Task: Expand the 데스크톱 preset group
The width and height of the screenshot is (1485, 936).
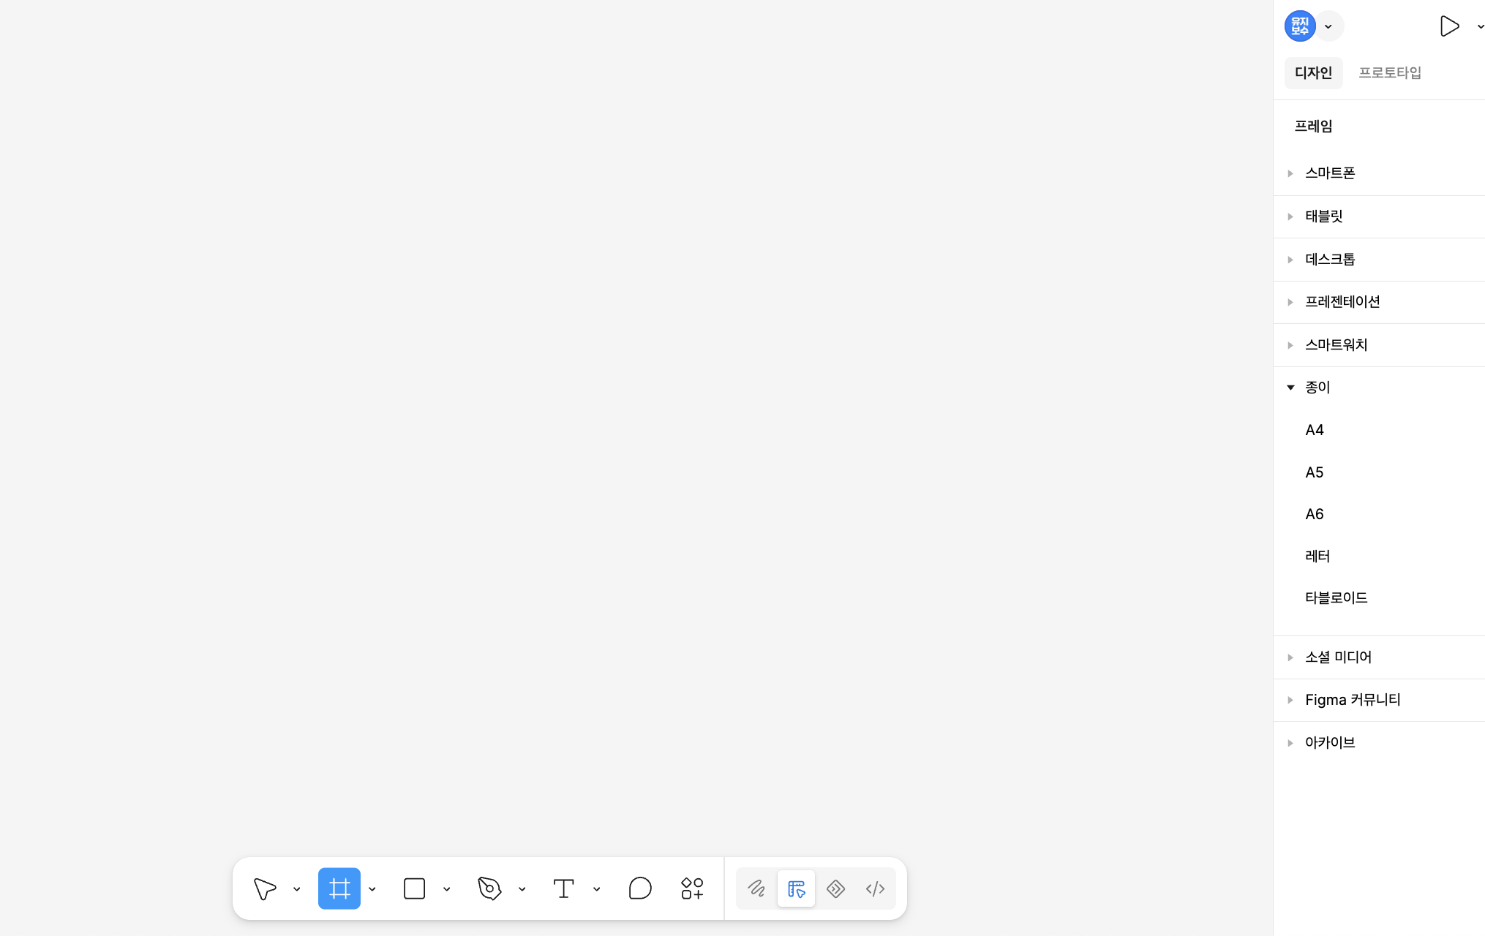Action: 1379,260
